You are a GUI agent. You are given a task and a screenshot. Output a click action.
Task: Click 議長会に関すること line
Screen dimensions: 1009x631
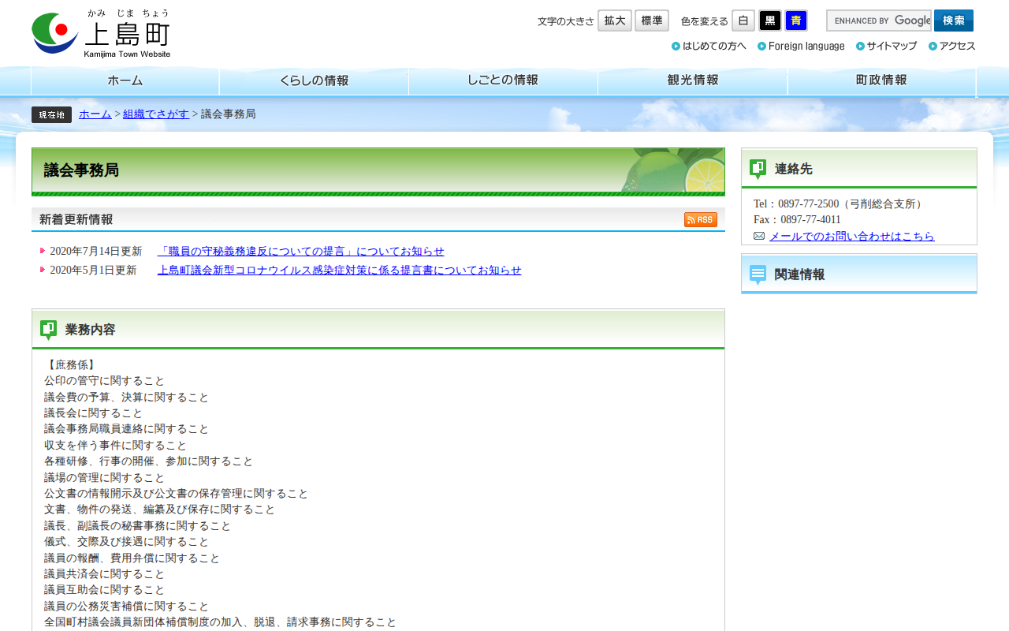[94, 413]
